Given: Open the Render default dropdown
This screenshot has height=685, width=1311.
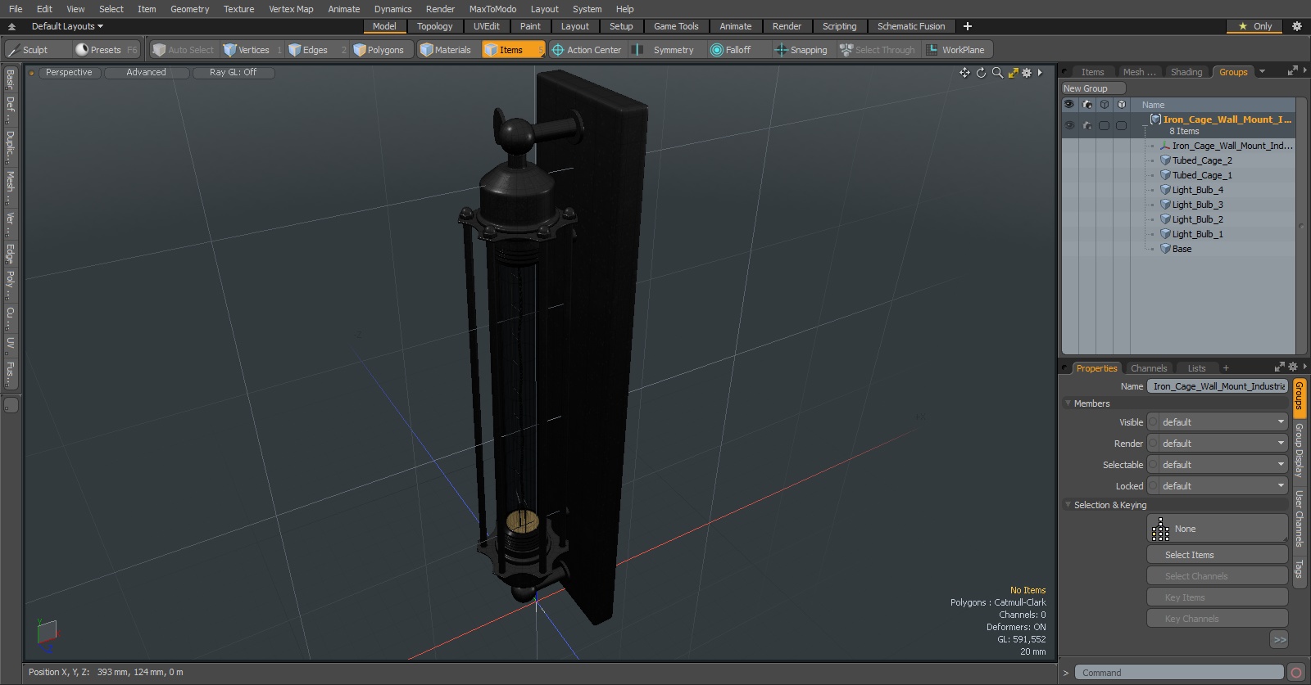Looking at the screenshot, I should tap(1223, 444).
